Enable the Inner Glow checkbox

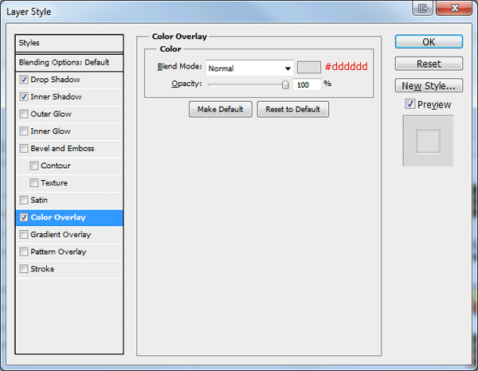pos(24,131)
